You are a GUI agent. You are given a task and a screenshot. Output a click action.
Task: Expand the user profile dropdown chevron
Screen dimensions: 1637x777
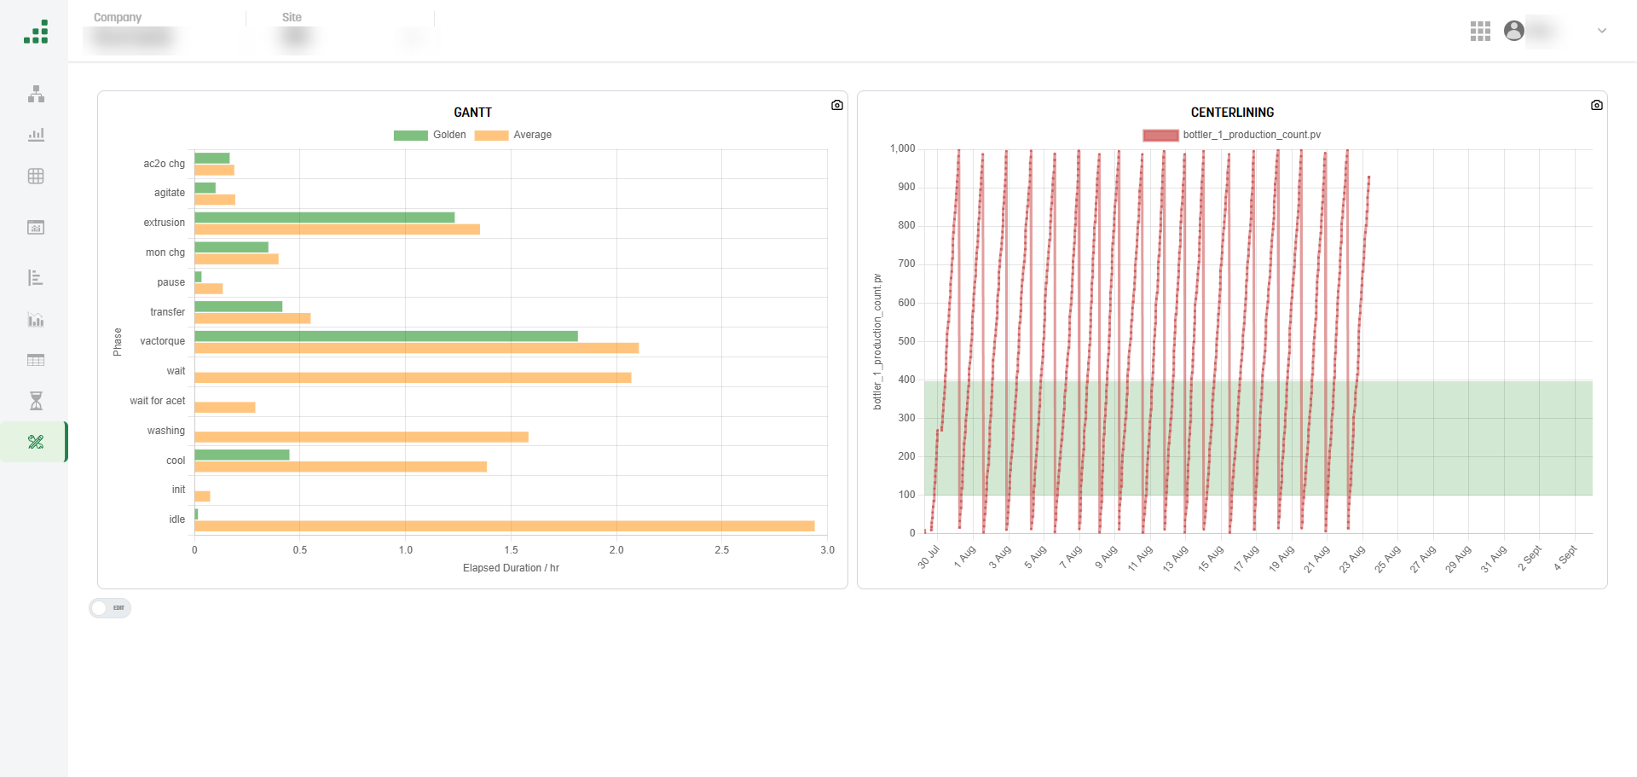(1602, 31)
